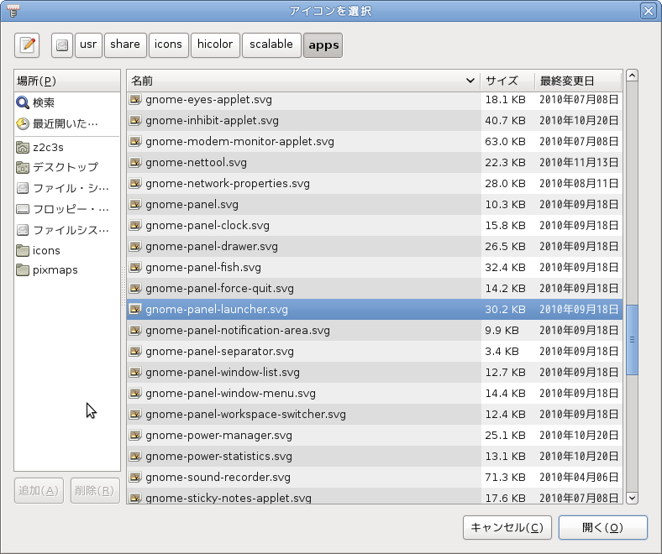Go to the share path segment
Image resolution: width=662 pixels, height=554 pixels.
point(124,44)
